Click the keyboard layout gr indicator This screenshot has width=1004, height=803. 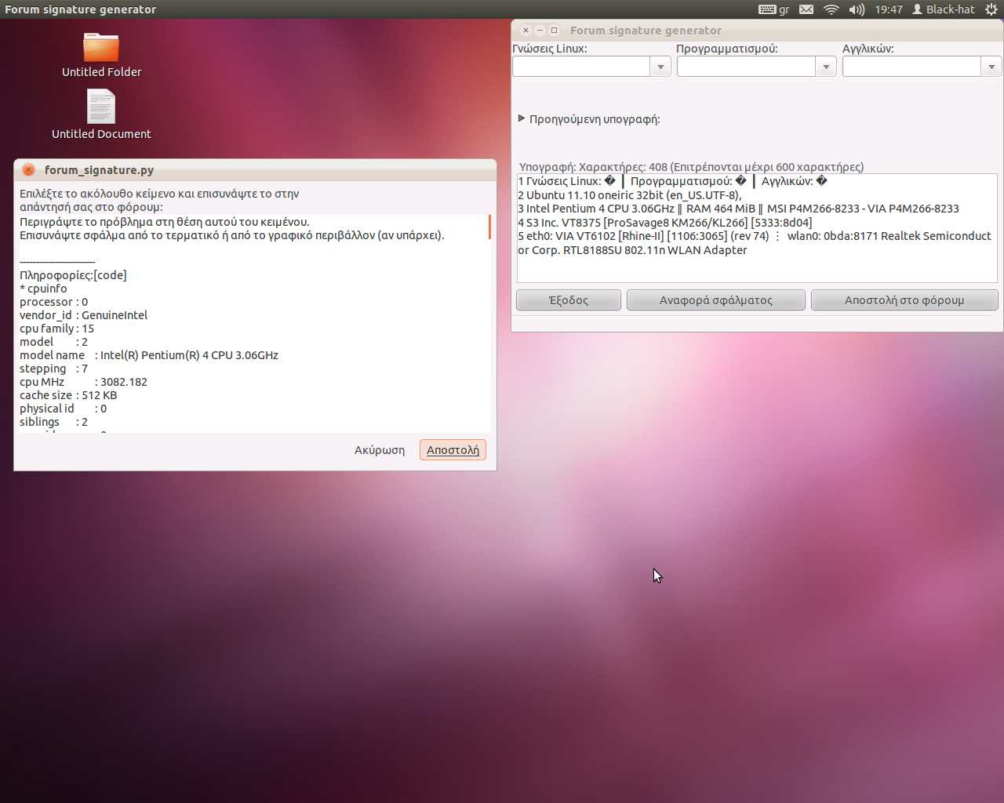(774, 9)
